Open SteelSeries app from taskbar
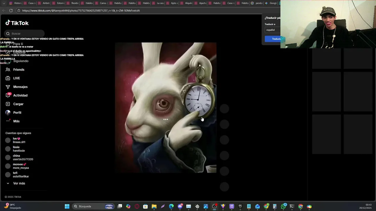 [x=197, y=206]
